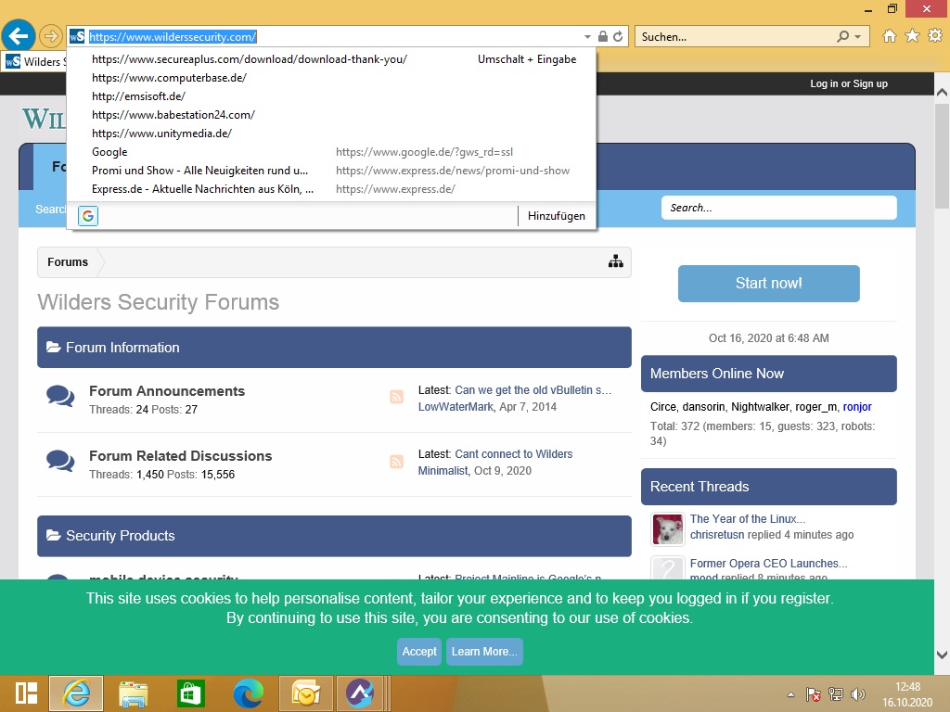Open Former Opera CEO Launches thread
950x712 pixels.
768,563
